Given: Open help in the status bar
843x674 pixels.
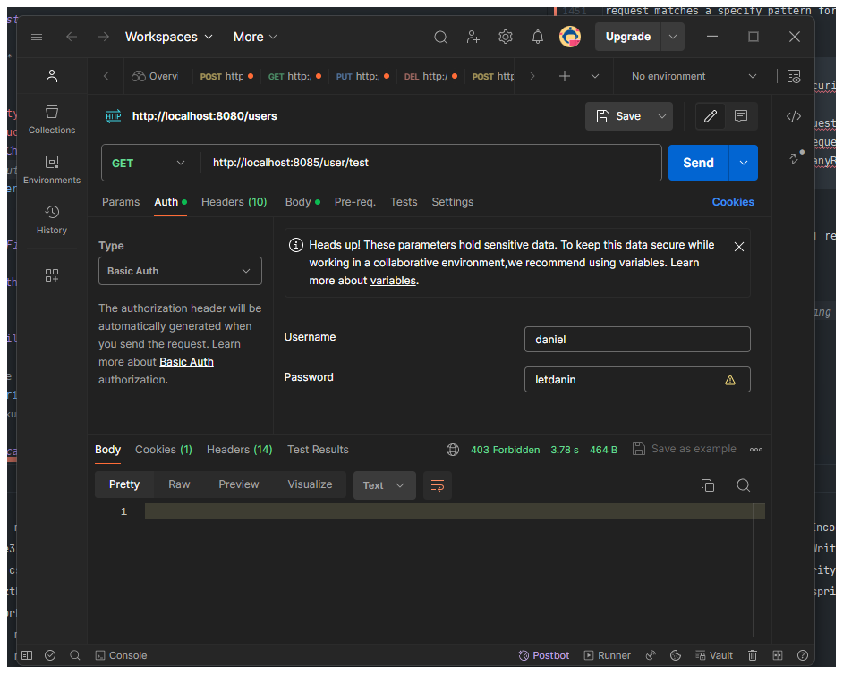Looking at the screenshot, I should click(802, 655).
